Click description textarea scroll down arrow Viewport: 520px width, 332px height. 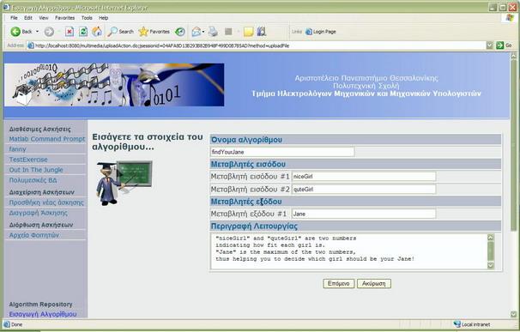click(491, 265)
